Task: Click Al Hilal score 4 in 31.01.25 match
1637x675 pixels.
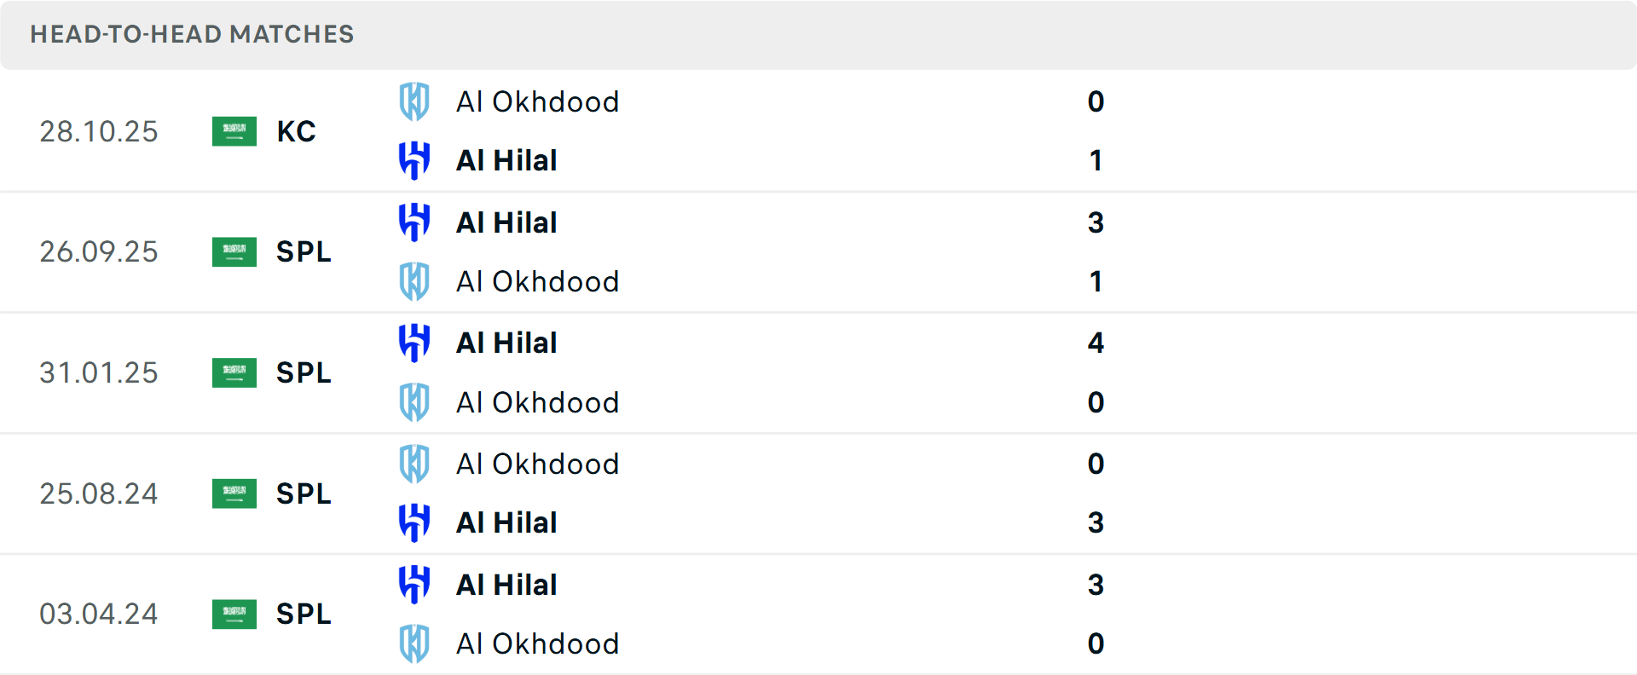Action: [x=1096, y=343]
